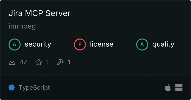This screenshot has height=100, width=191.
Task: Click the dashed divider above the footer
Action: pos(95,75)
